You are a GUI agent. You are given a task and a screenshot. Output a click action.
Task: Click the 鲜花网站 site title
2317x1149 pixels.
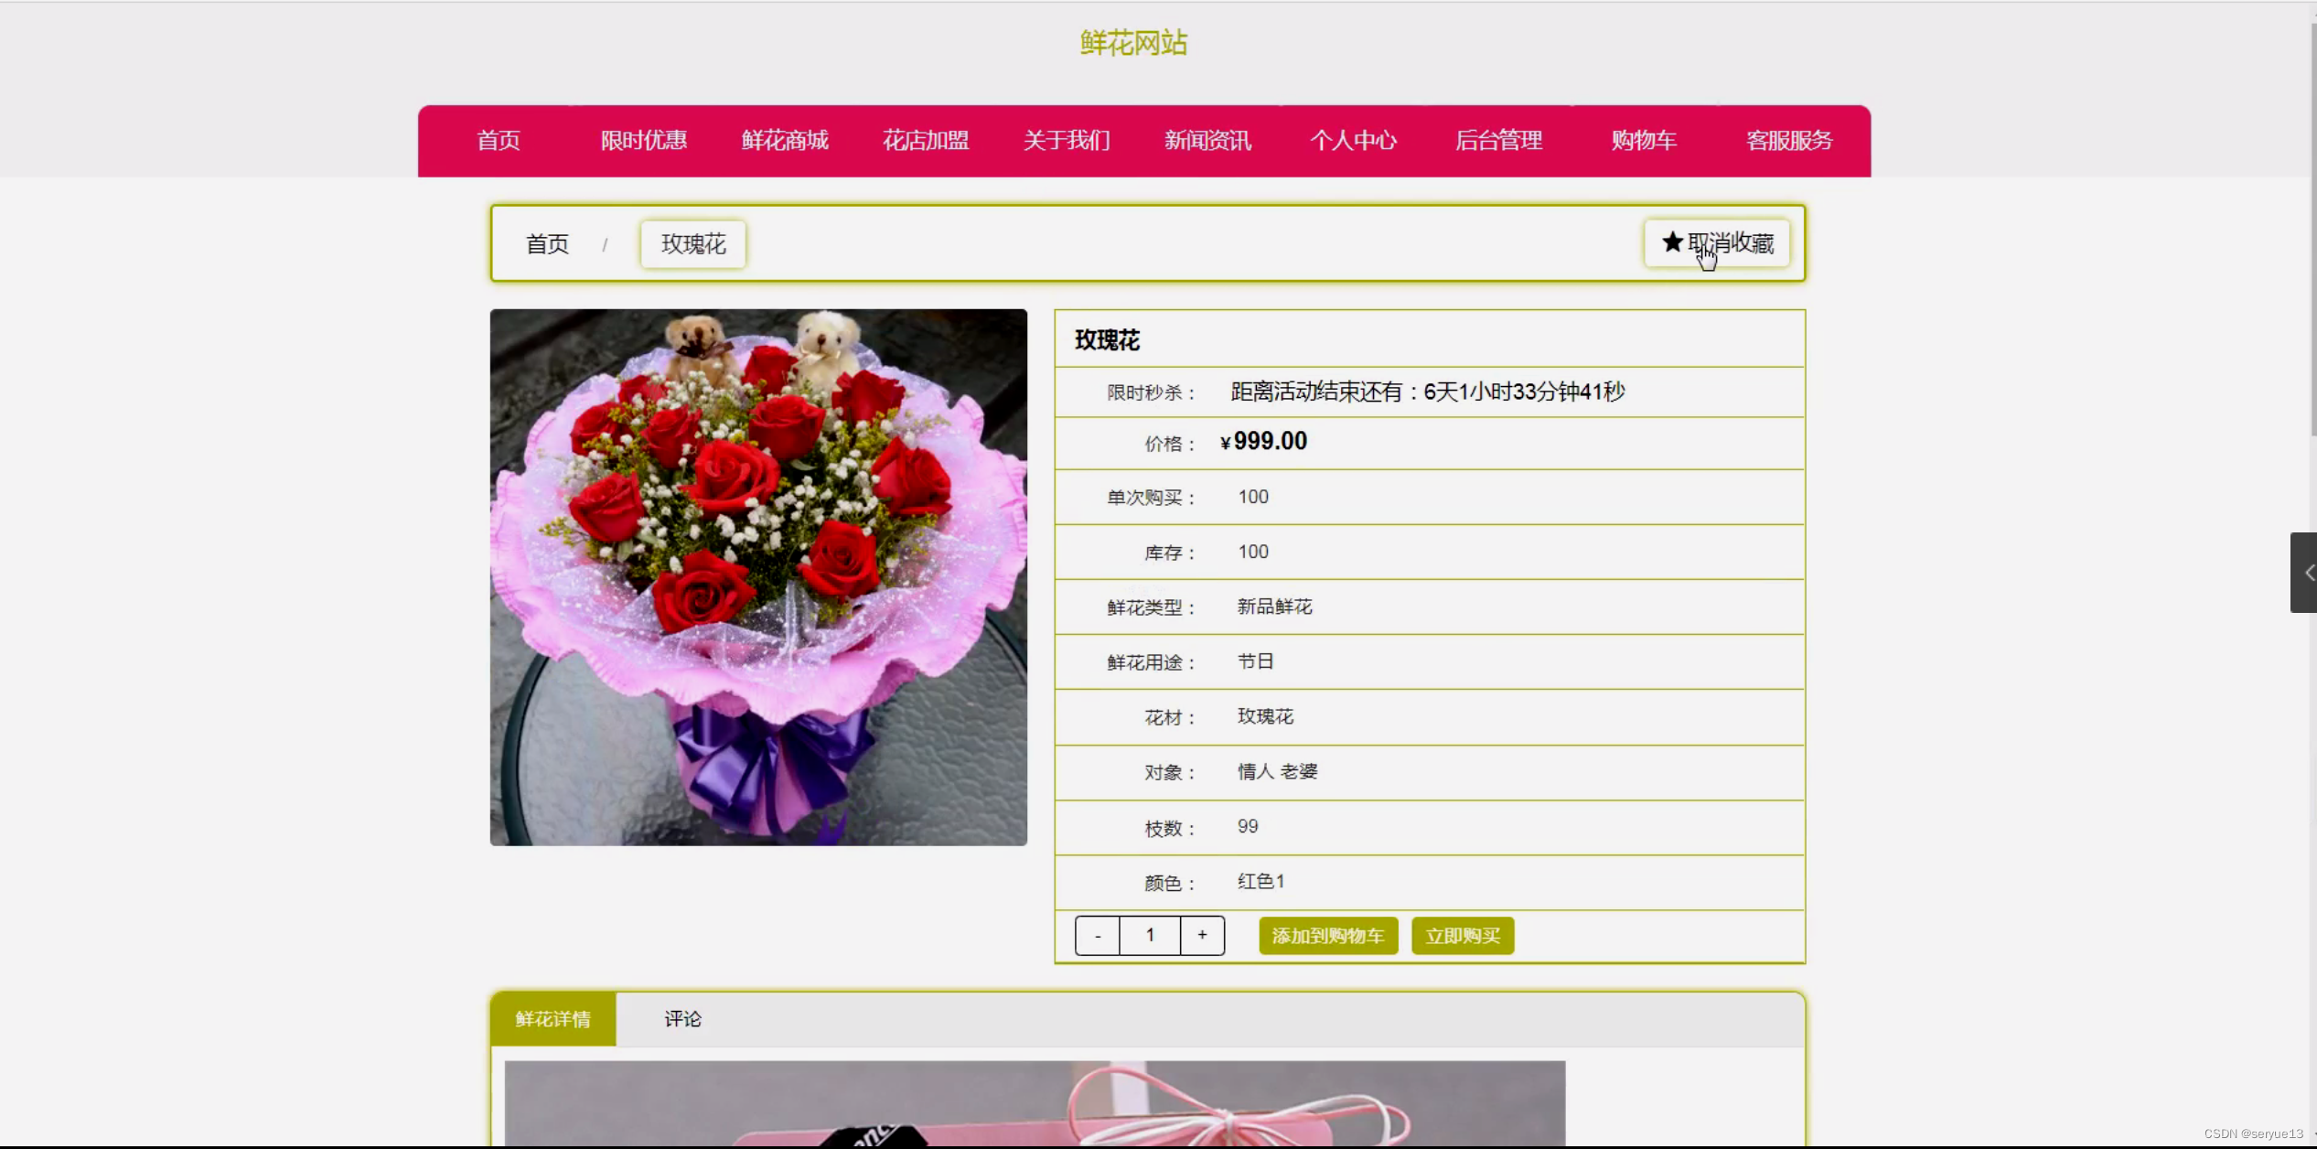pos(1133,43)
